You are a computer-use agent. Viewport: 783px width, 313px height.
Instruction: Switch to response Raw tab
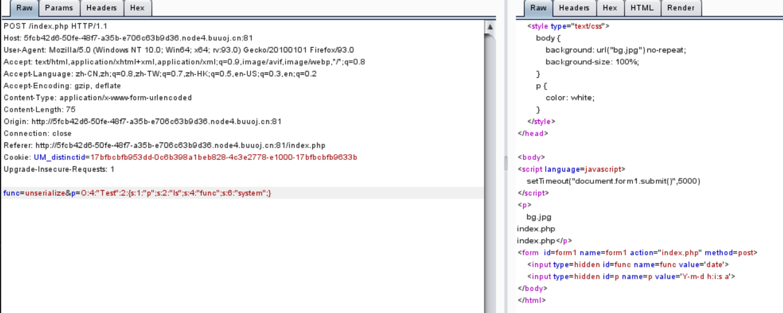click(538, 8)
